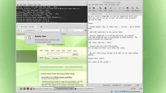Select the Start Page - Linux Mint tab

coord(28,27)
